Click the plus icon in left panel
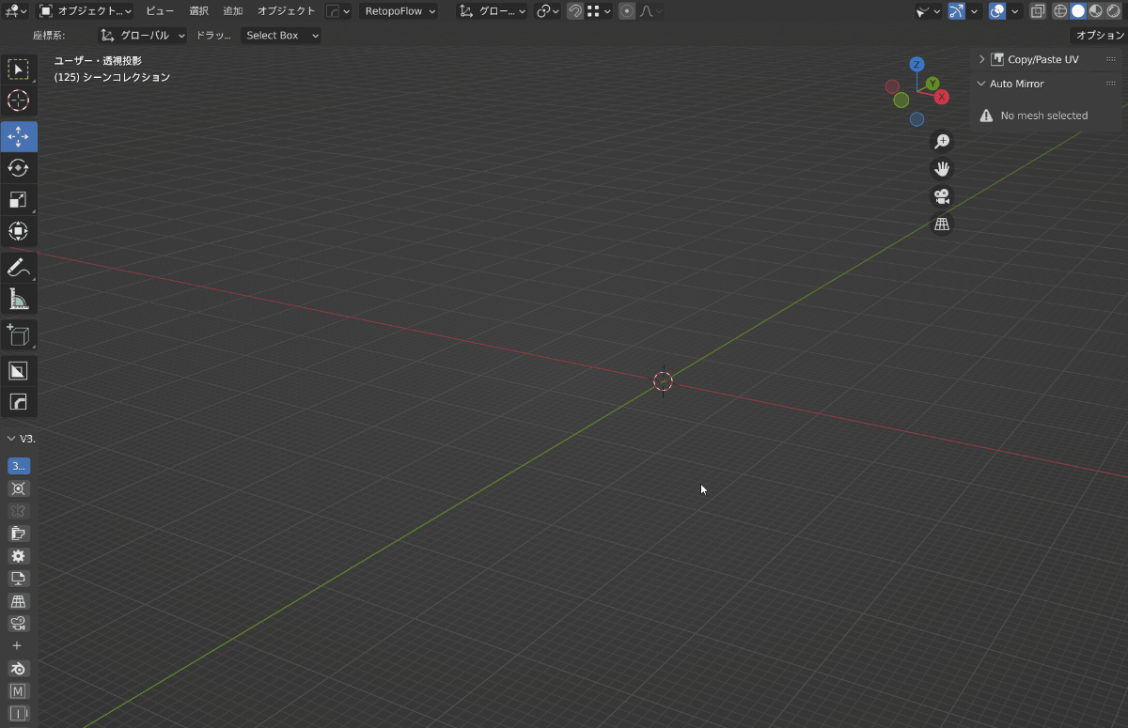This screenshot has height=728, width=1128. coord(17,646)
